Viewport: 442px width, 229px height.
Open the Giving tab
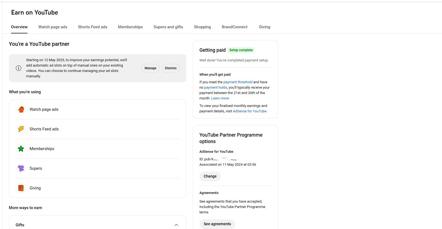click(265, 27)
